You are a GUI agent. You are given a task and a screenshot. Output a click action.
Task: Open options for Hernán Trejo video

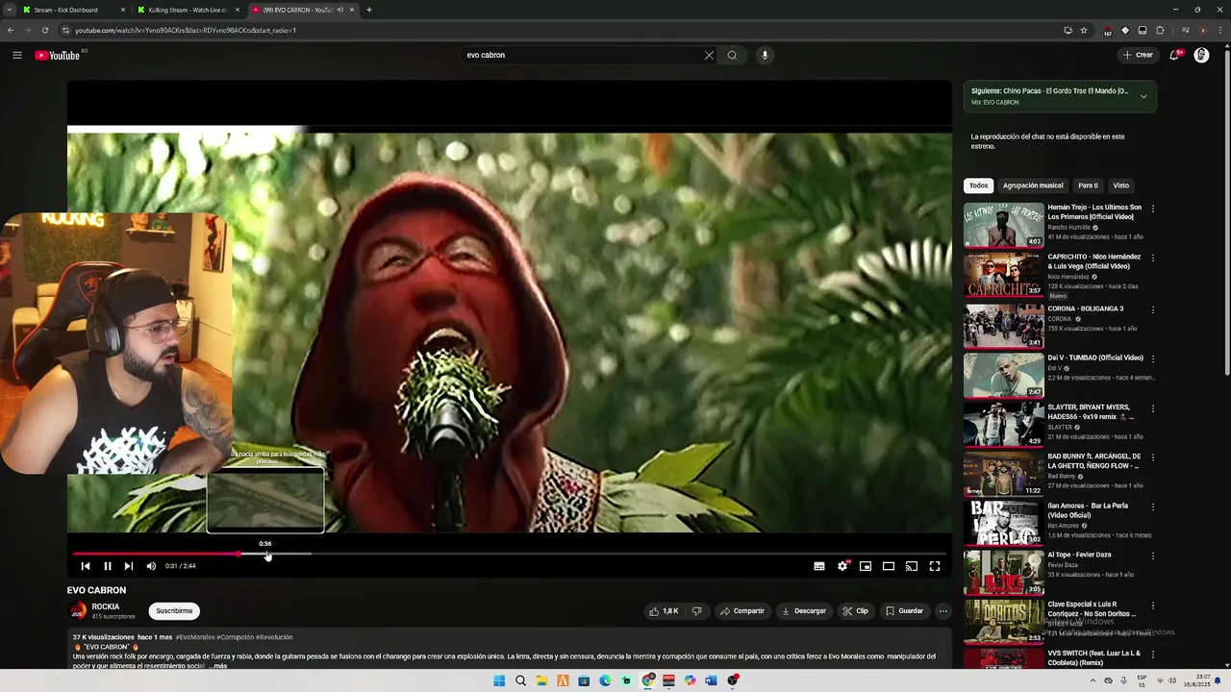(x=1153, y=209)
